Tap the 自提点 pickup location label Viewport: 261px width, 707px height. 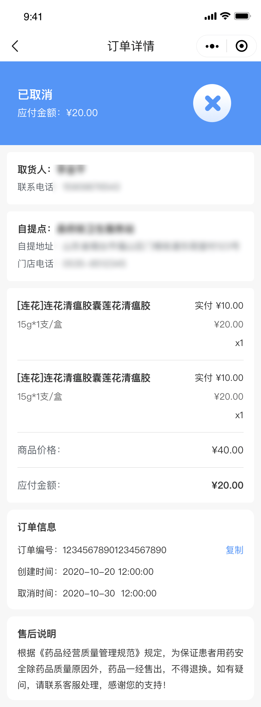[34, 229]
